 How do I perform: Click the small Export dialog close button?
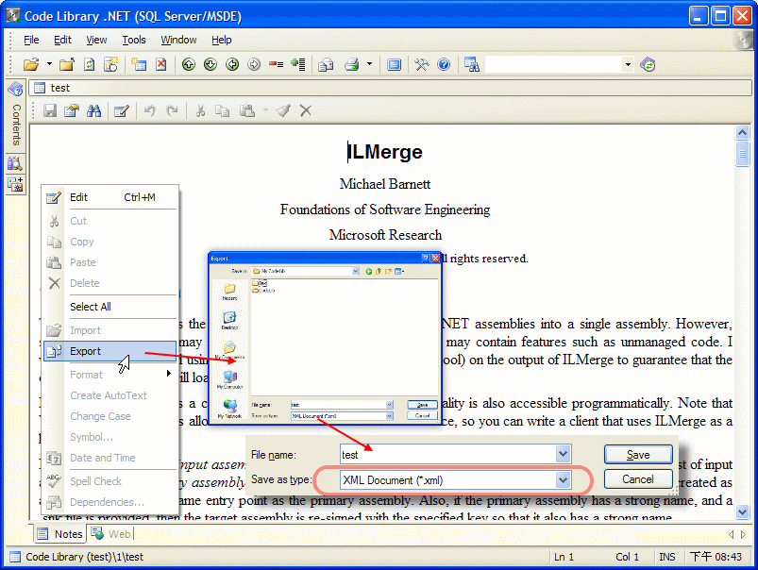pos(435,259)
